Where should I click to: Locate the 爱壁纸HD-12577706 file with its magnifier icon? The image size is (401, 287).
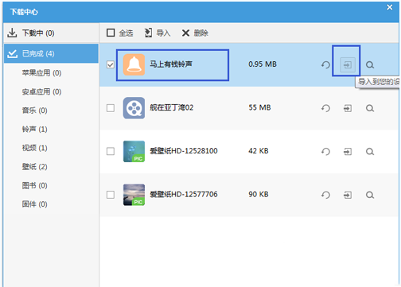[x=370, y=195]
